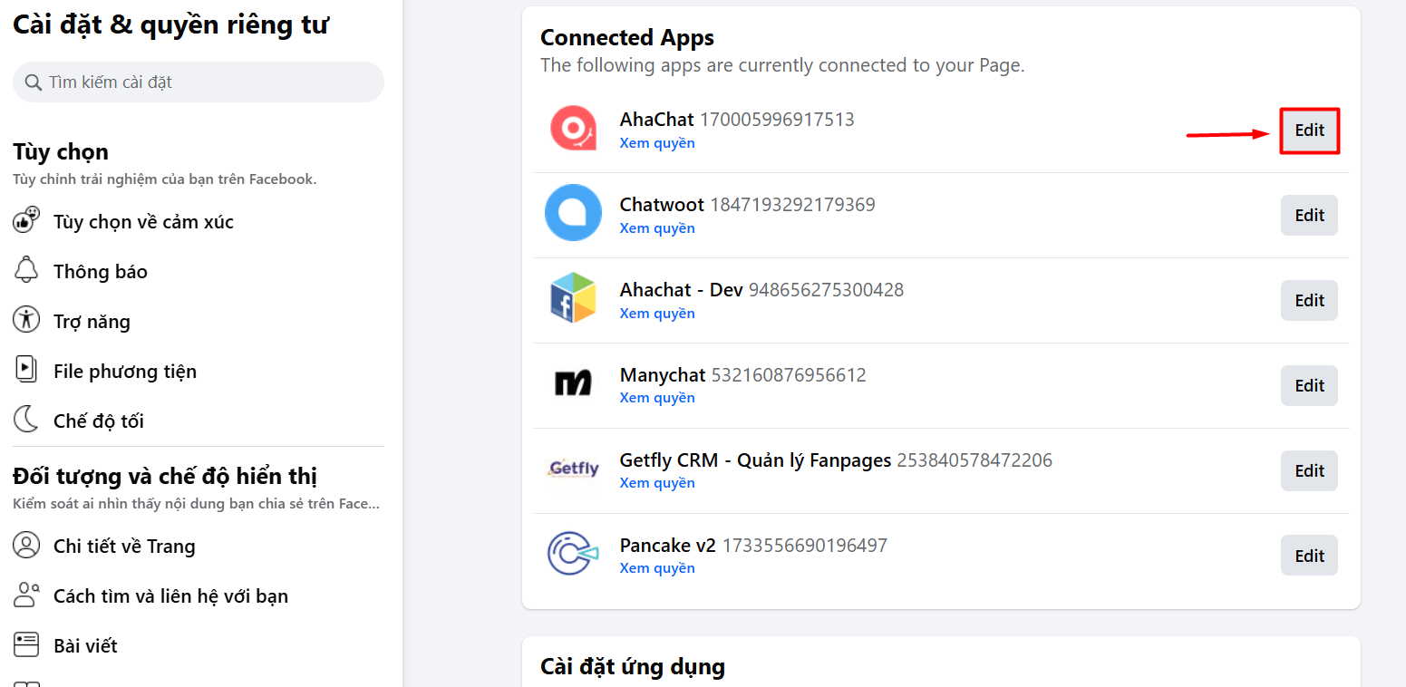
Task: Click the Manychat app logo
Action: point(573,382)
